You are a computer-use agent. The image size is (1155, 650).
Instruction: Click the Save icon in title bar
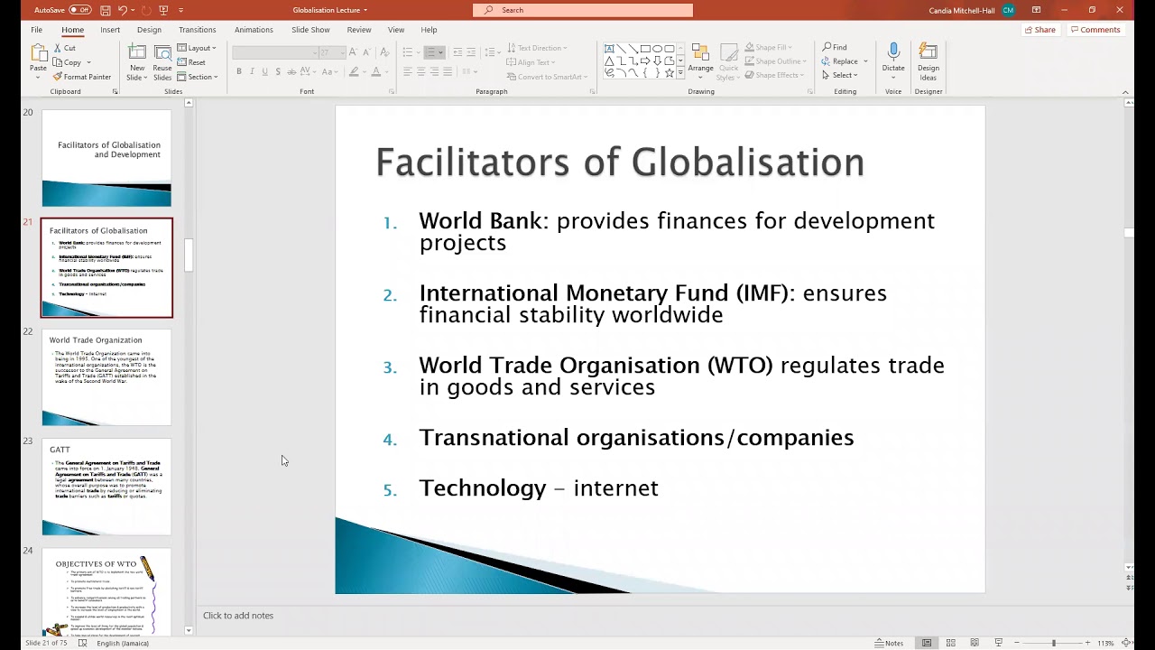(106, 10)
